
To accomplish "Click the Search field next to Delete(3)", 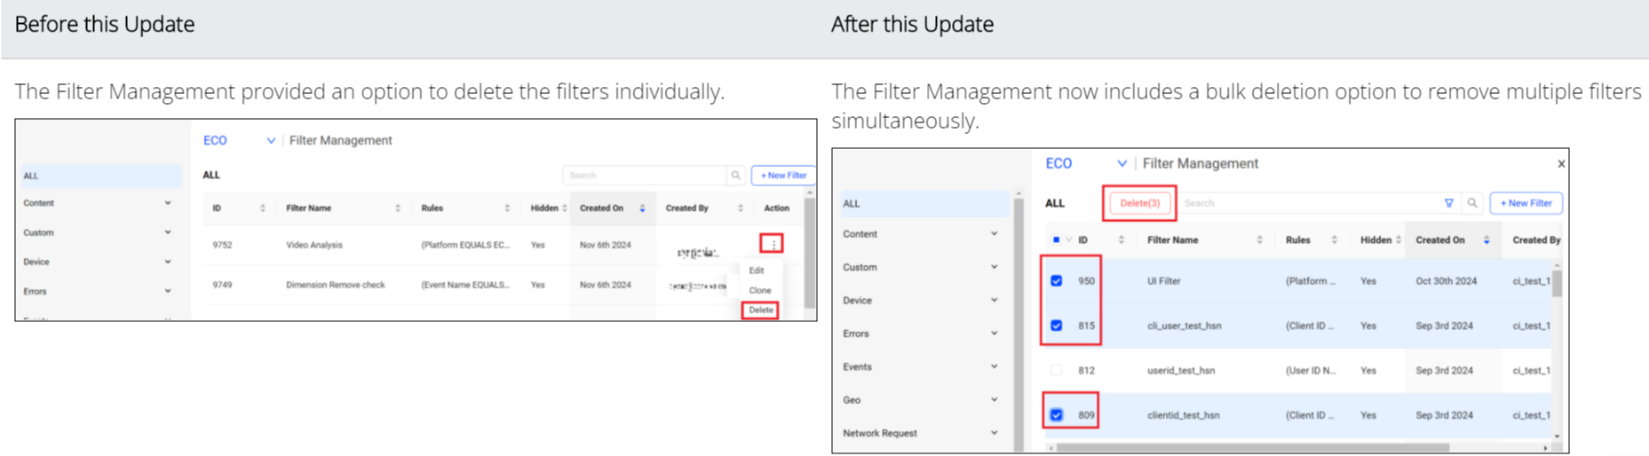I will (x=1305, y=203).
